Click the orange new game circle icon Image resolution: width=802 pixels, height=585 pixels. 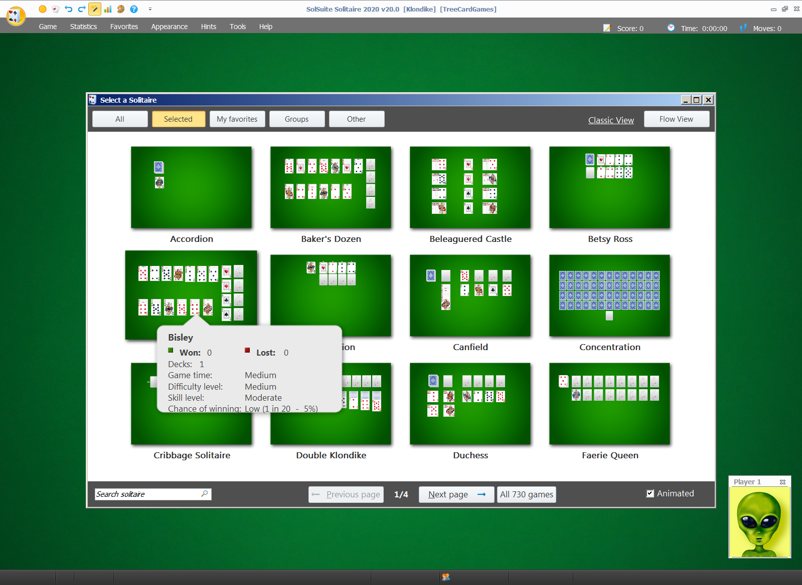pyautogui.click(x=43, y=9)
